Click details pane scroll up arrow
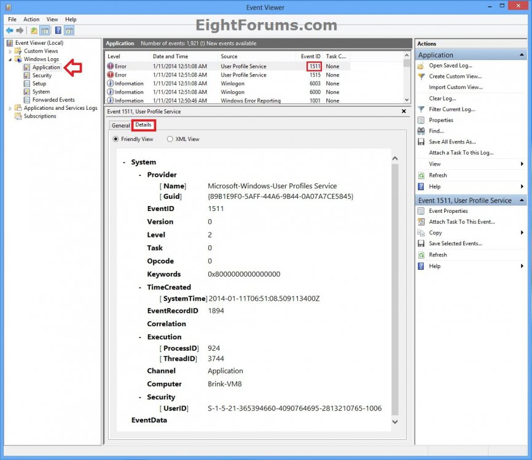This screenshot has height=460, width=532. [x=395, y=158]
